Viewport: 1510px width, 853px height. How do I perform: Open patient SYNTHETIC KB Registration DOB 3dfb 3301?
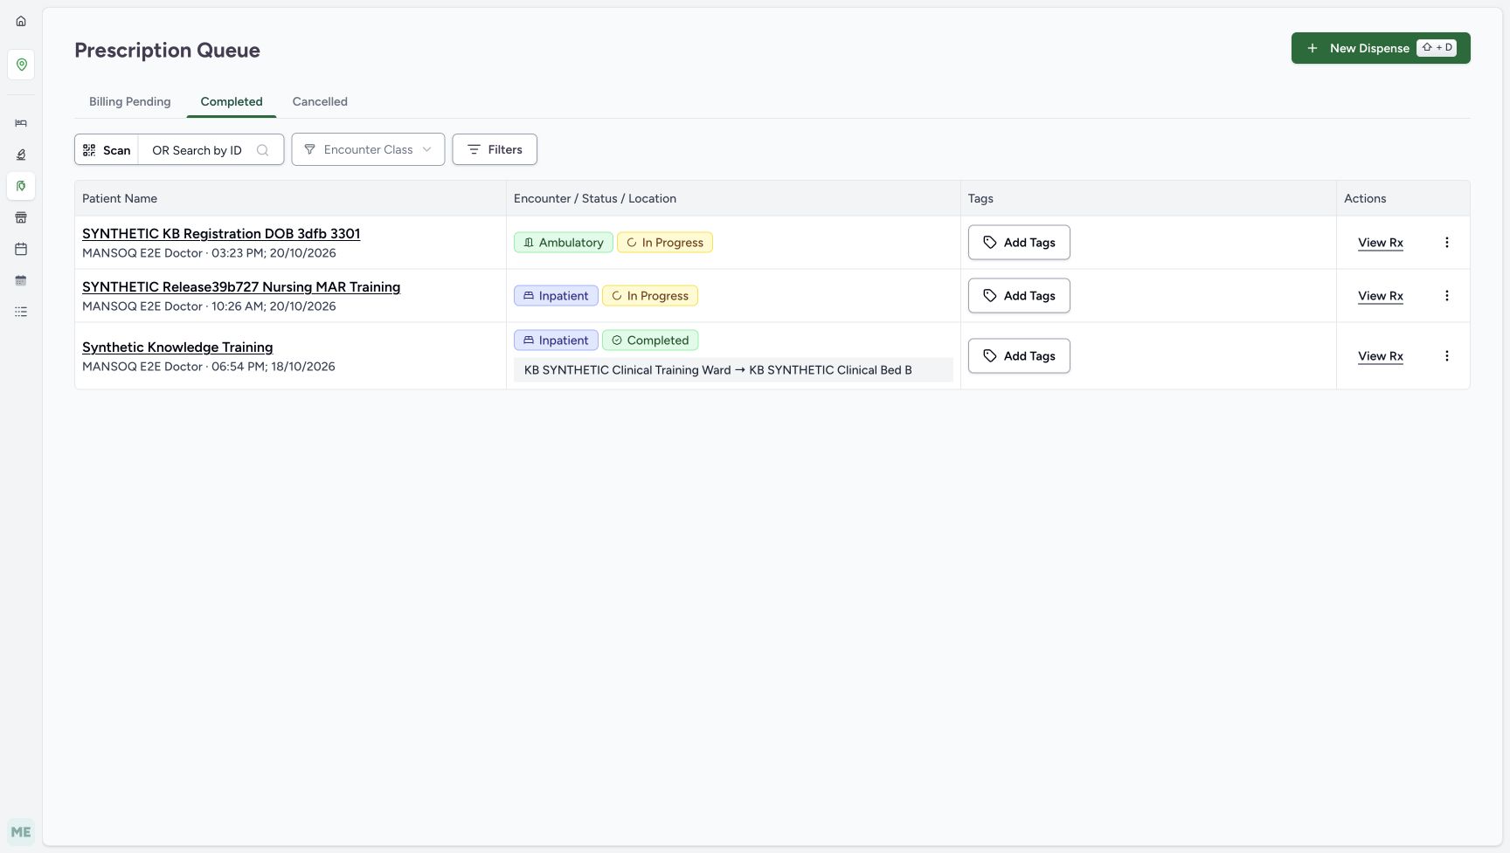[221, 233]
